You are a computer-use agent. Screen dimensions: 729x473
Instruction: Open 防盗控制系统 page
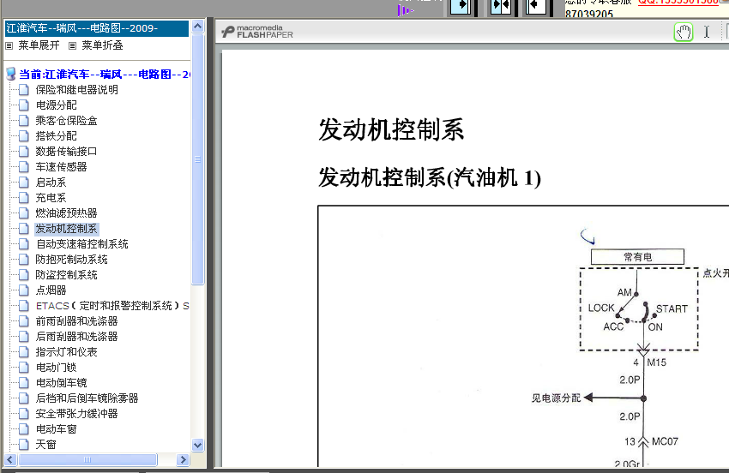(67, 275)
